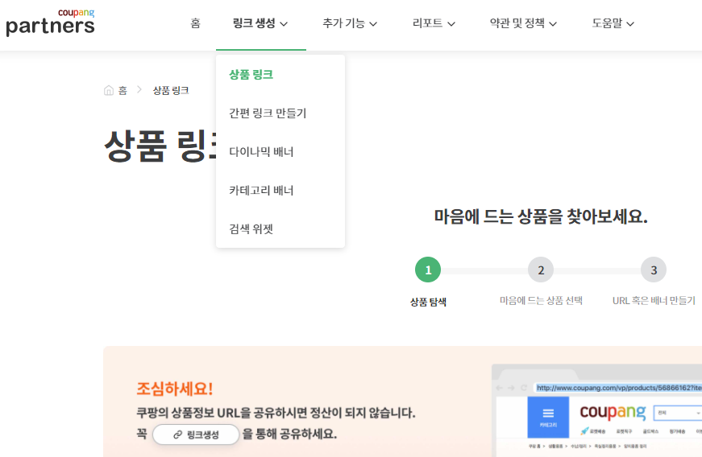Expand the 약관 및 정책 menu
702x457 pixels.
523,23
